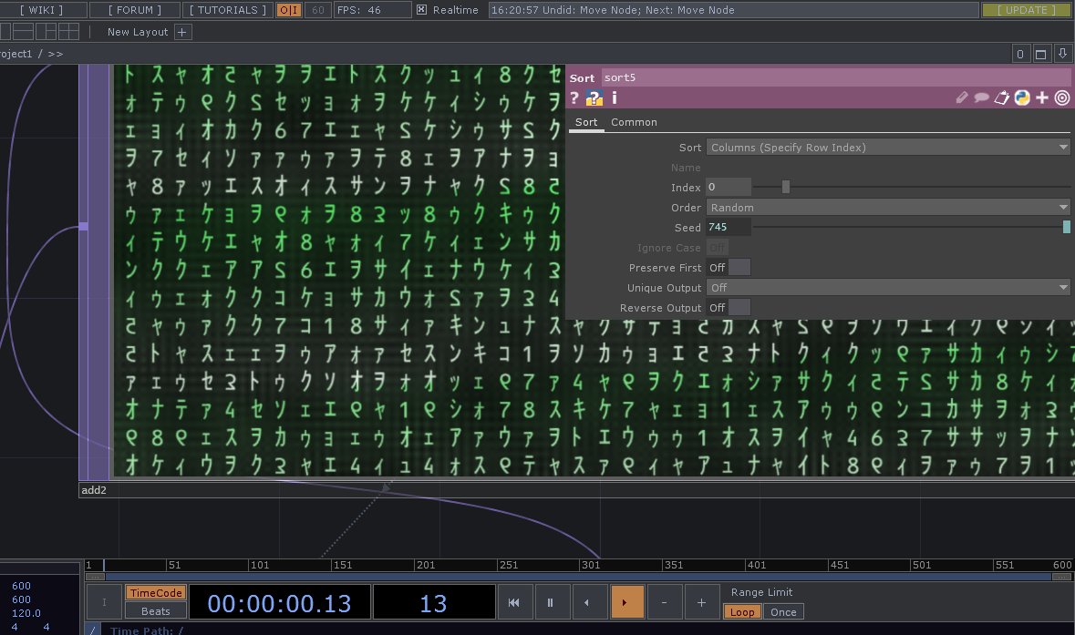Enable Loop range limit
This screenshot has height=635, width=1075.
(x=742, y=611)
